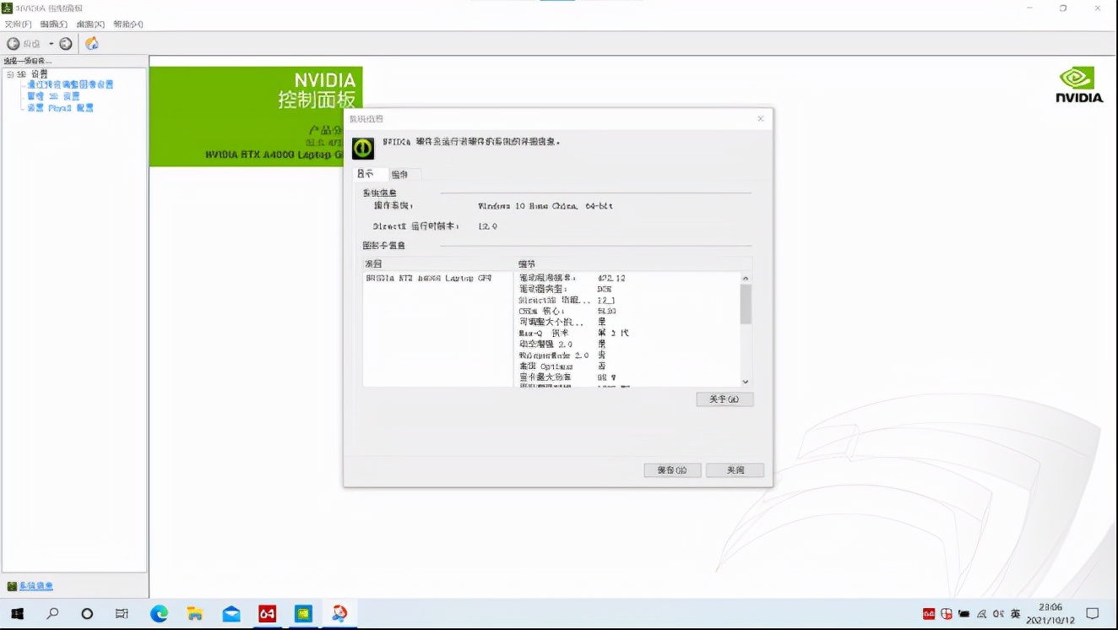Launch Microsoft Edge from the taskbar
The height and width of the screenshot is (630, 1118).
(x=159, y=614)
